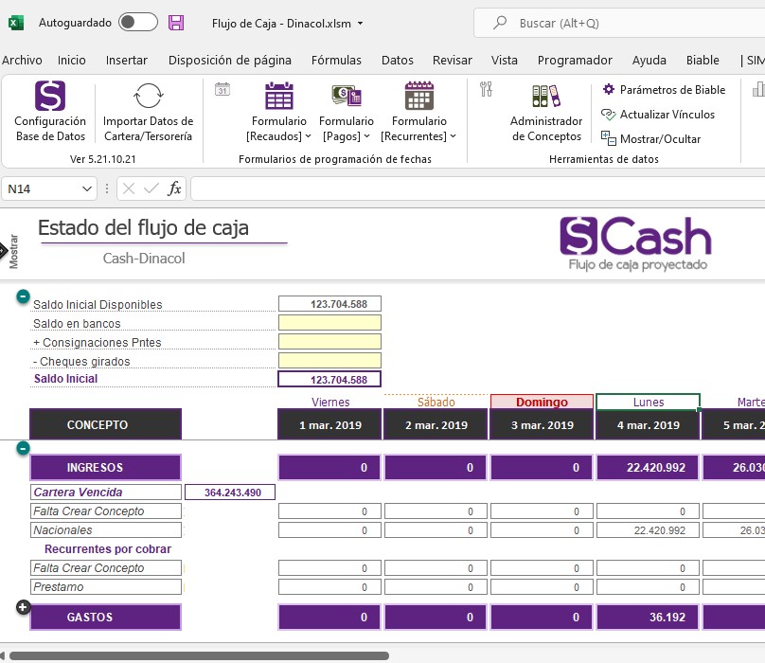Open the Archivo menu

(x=22, y=60)
